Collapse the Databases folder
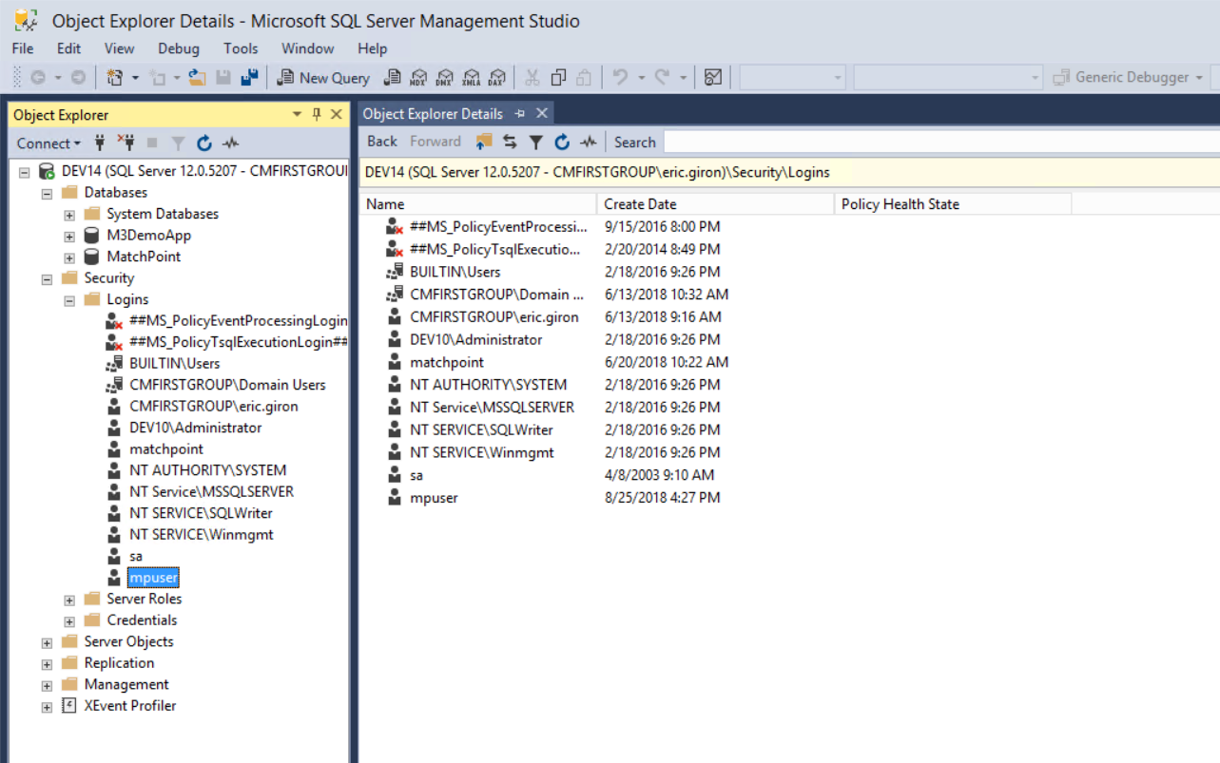The height and width of the screenshot is (763, 1220). 47,193
